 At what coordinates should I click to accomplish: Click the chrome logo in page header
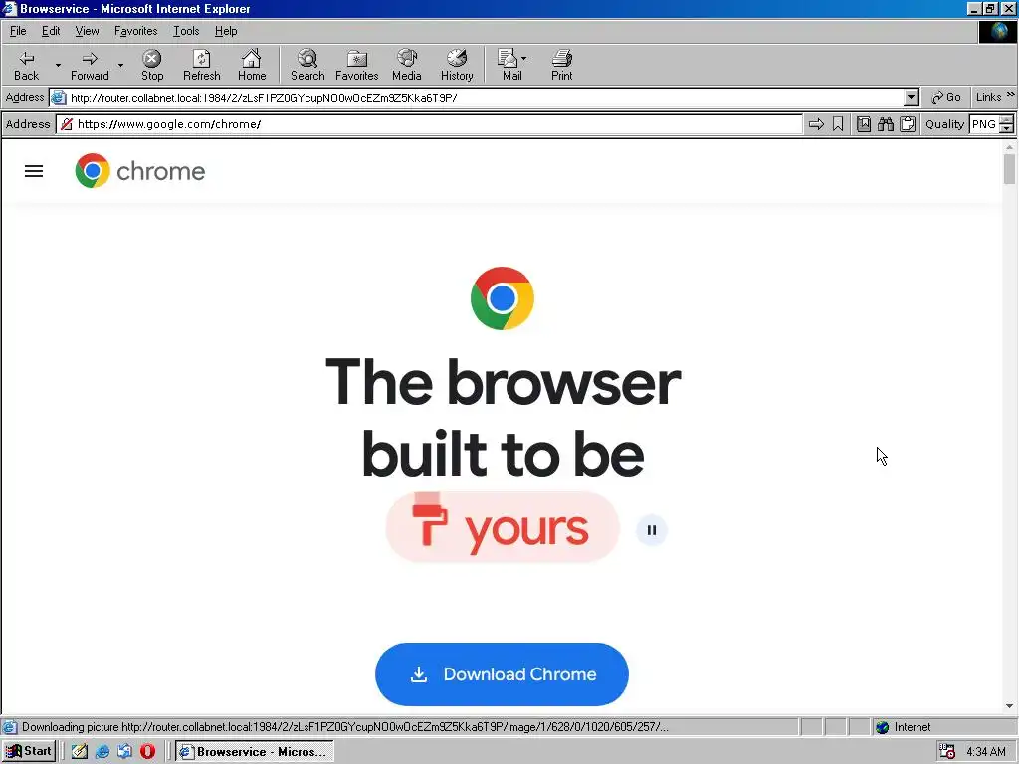point(139,171)
